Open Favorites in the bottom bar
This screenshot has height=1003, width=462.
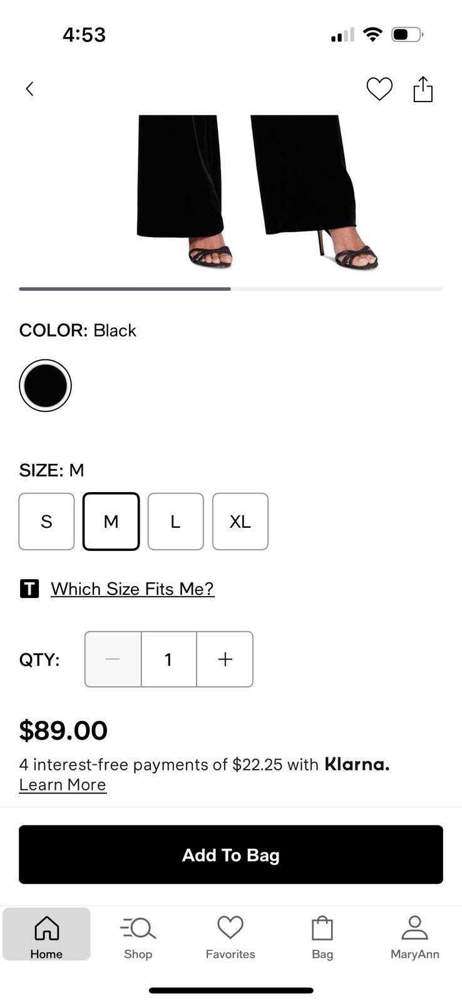(230, 937)
